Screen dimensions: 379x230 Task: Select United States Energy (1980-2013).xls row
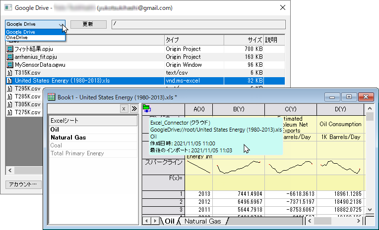tap(145, 81)
